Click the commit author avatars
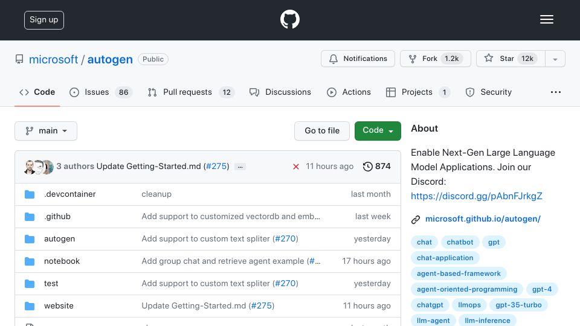Image resolution: width=580 pixels, height=326 pixels. click(x=39, y=167)
